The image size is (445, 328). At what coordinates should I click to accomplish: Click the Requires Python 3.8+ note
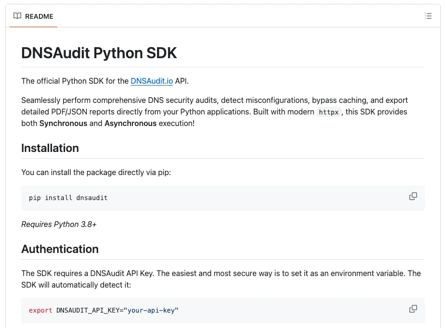(59, 224)
